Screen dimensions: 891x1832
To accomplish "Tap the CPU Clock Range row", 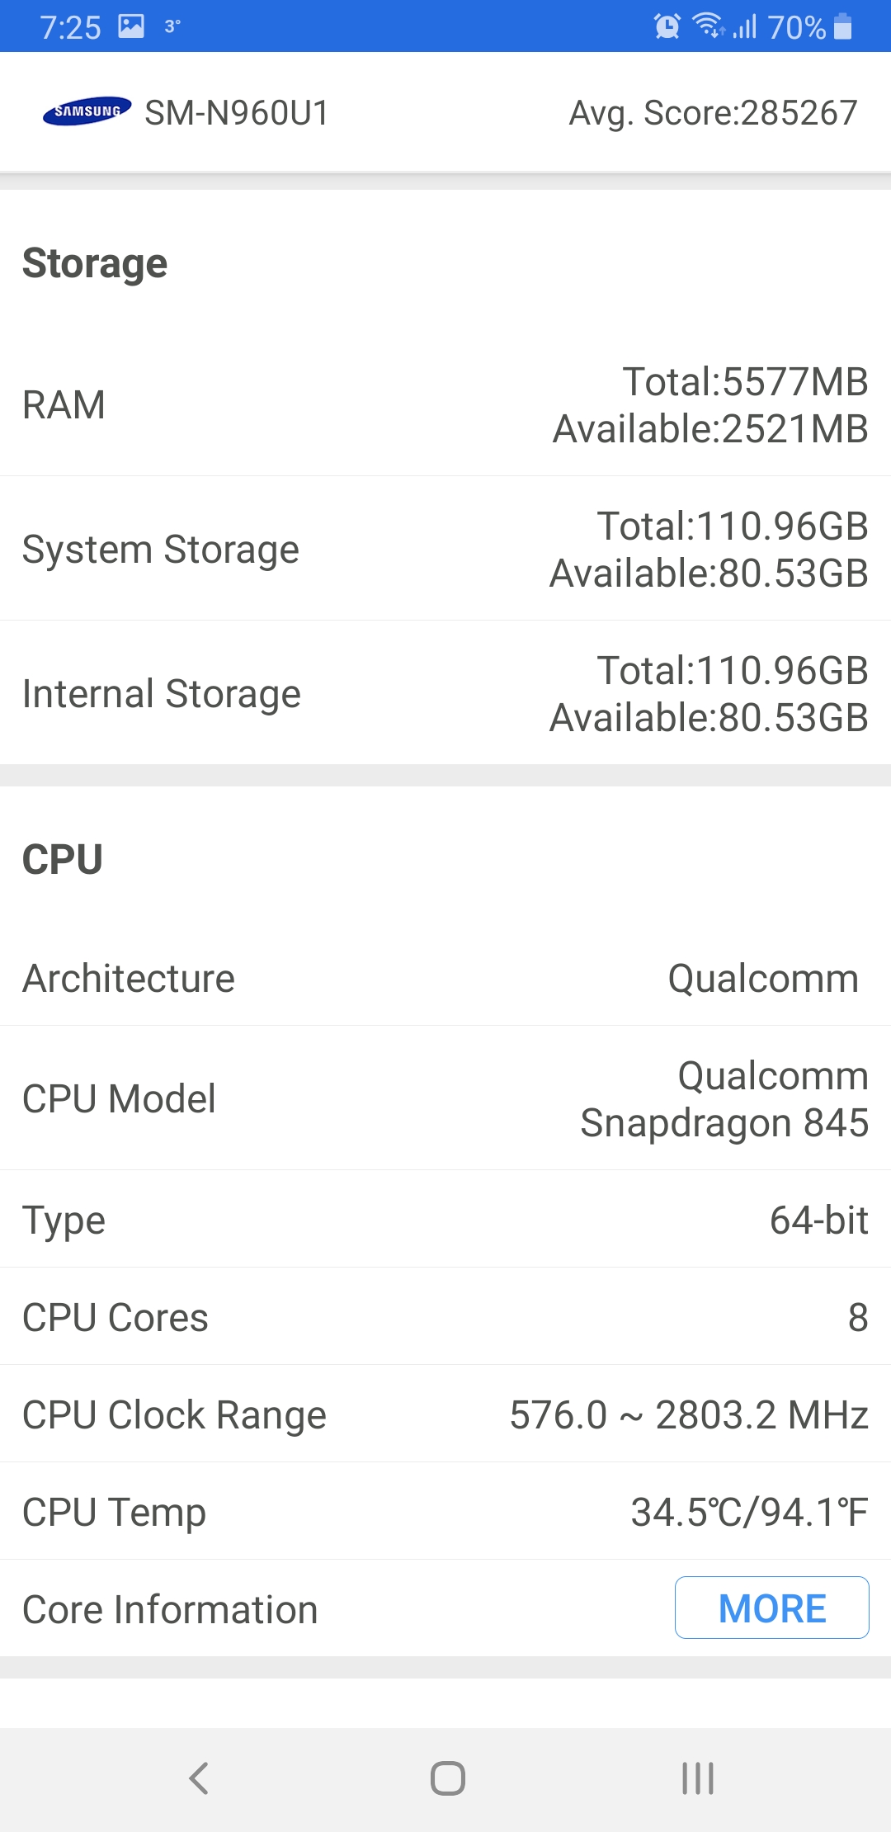I will (x=445, y=1414).
